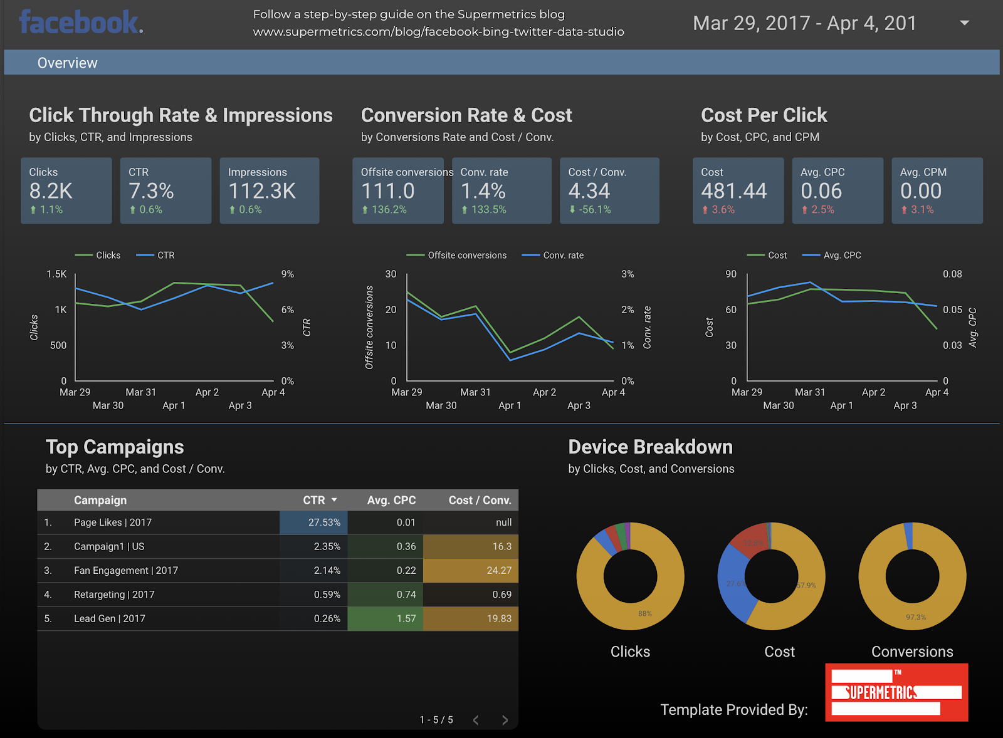Click the Mar 29, 2017 - Apr 4 date range
Screen dimensions: 1003x738
click(804, 23)
